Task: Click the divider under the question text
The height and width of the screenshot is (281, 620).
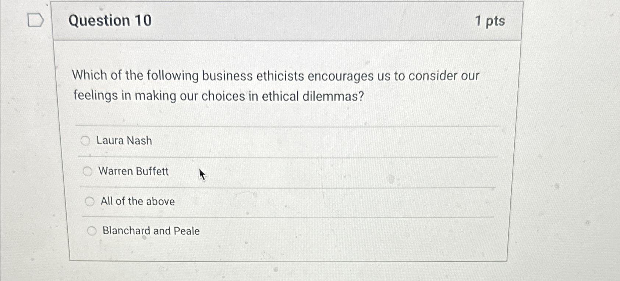Action: click(287, 125)
